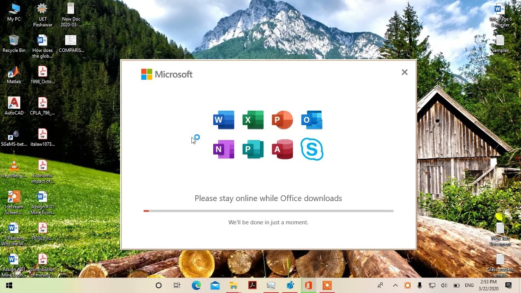The image size is (521, 293).
Task: Open the Action Center notifications icon
Action: (508, 285)
